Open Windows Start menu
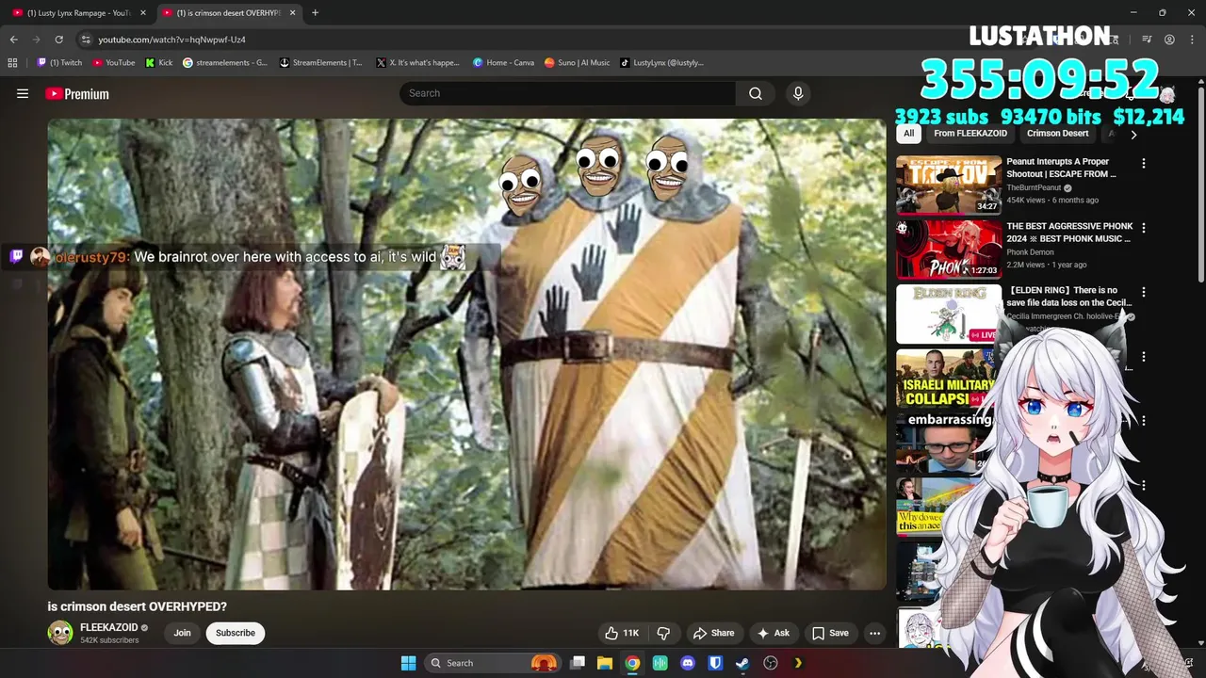The image size is (1206, 678). [x=408, y=663]
